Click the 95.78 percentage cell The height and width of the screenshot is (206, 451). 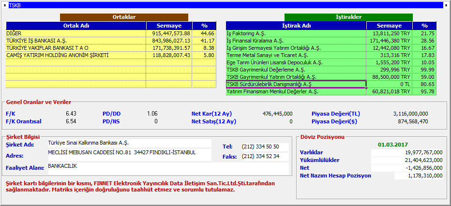(424, 91)
